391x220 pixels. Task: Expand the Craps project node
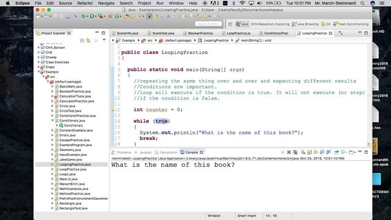[x=38, y=67]
